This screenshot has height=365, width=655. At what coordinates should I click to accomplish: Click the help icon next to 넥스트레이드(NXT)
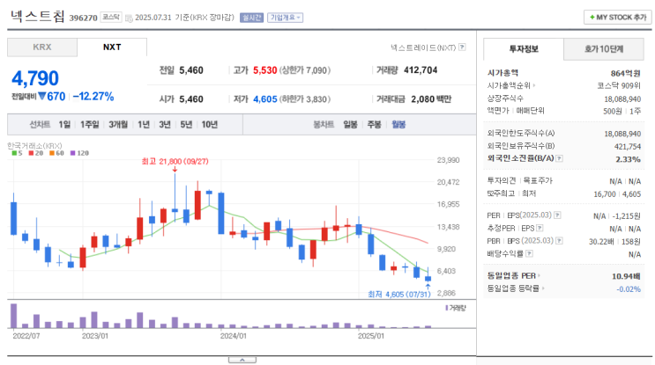pyautogui.click(x=462, y=47)
